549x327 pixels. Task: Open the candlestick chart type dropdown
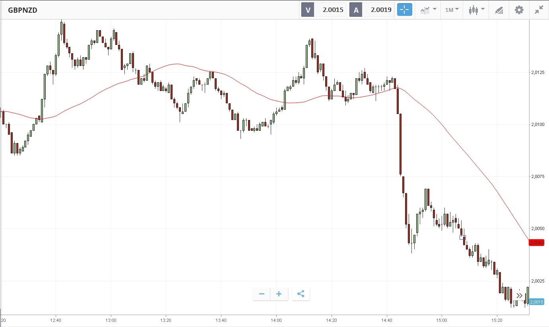476,10
